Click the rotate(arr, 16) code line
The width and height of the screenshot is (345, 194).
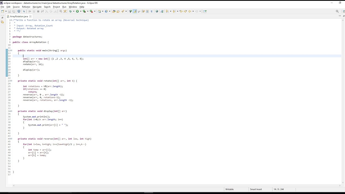[33, 64]
